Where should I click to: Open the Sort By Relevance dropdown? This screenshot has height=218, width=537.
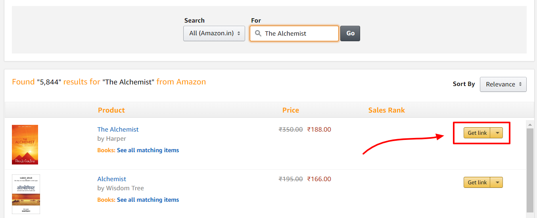[503, 84]
